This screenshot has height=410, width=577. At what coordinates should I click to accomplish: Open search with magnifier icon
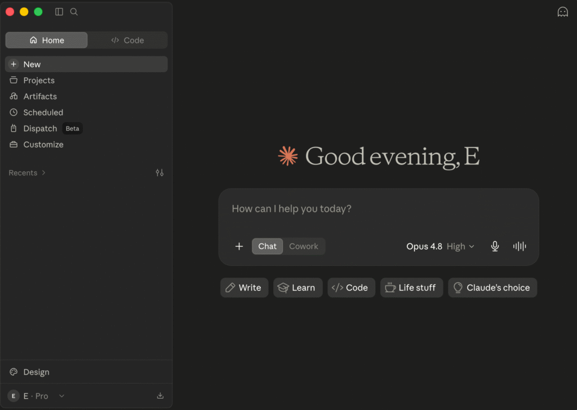(x=74, y=12)
